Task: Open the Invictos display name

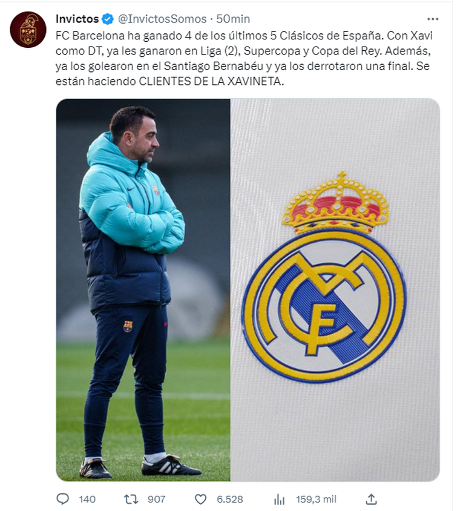Action: pyautogui.click(x=77, y=19)
